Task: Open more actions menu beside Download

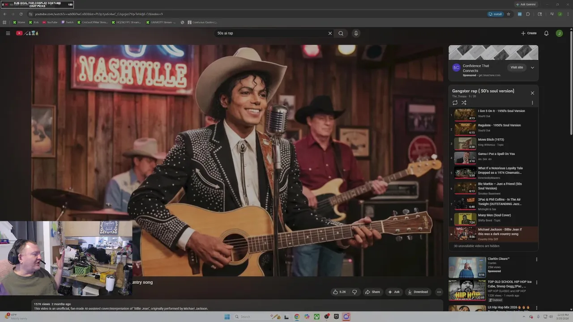Action: click(x=439, y=292)
